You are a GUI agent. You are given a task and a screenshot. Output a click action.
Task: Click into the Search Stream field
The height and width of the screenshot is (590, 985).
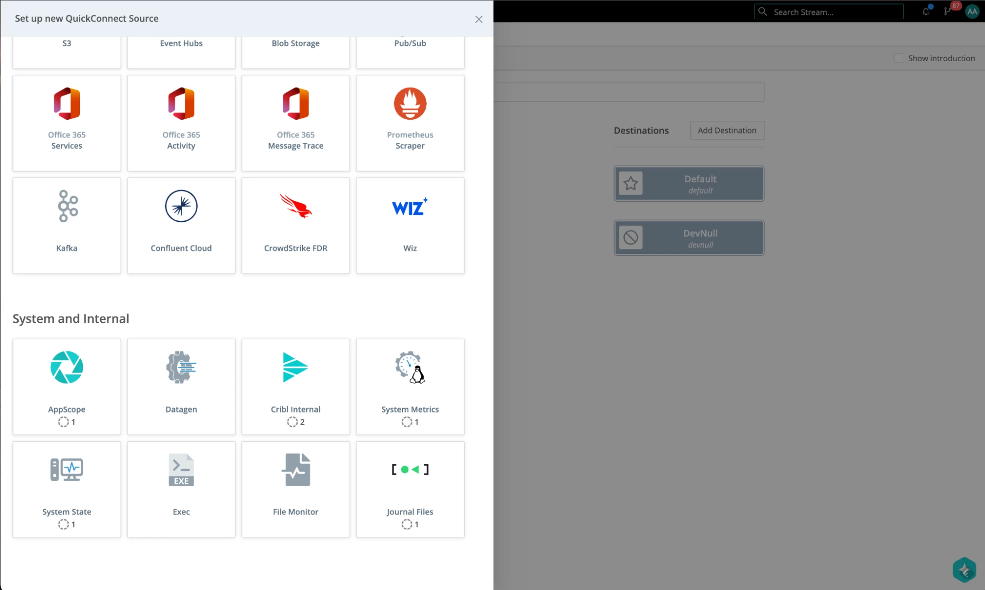829,12
